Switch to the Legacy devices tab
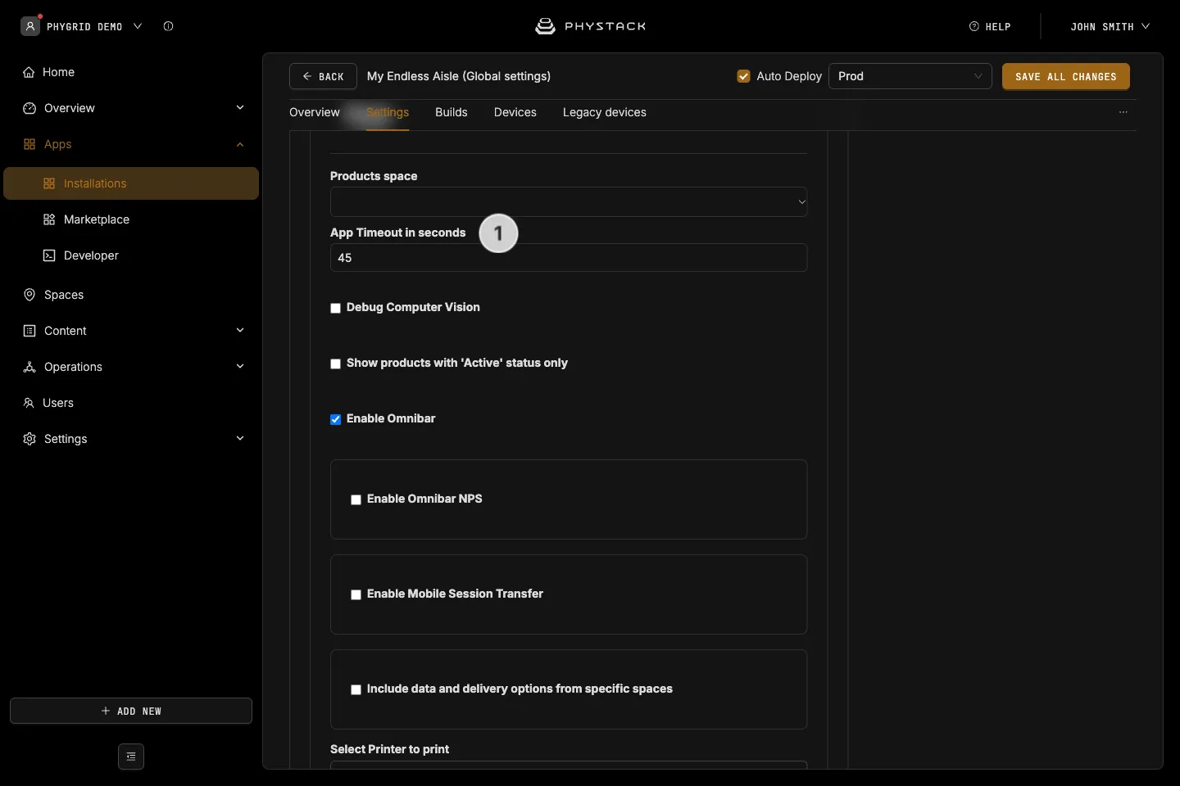This screenshot has width=1180, height=786. [x=605, y=112]
